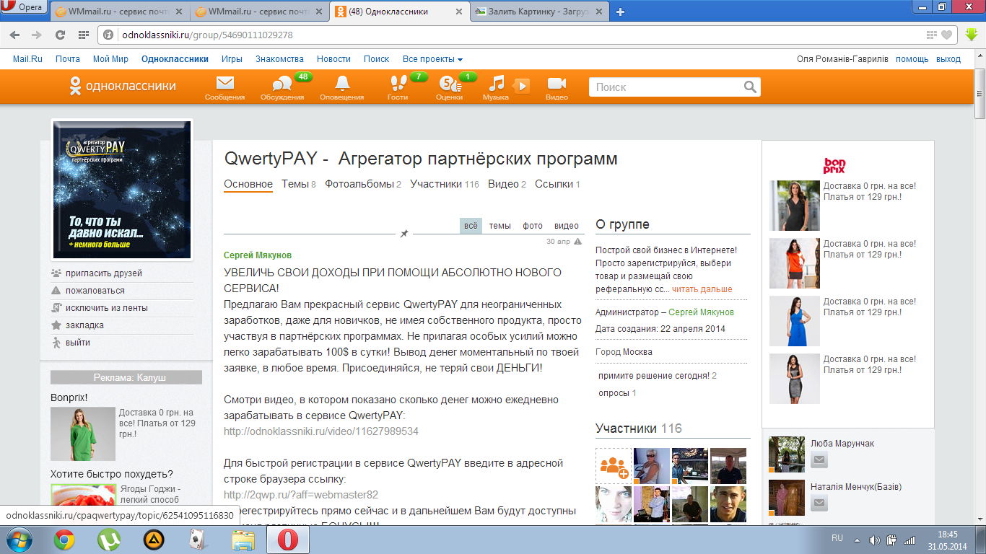Screen dimensions: 986x554
Task: Open the Музыка note icon
Action: (x=497, y=83)
